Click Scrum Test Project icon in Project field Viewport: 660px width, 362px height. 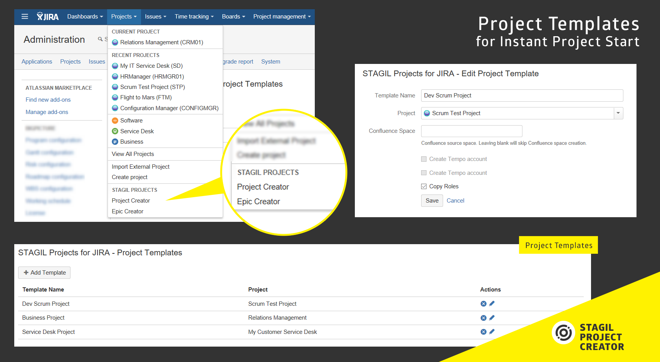427,113
